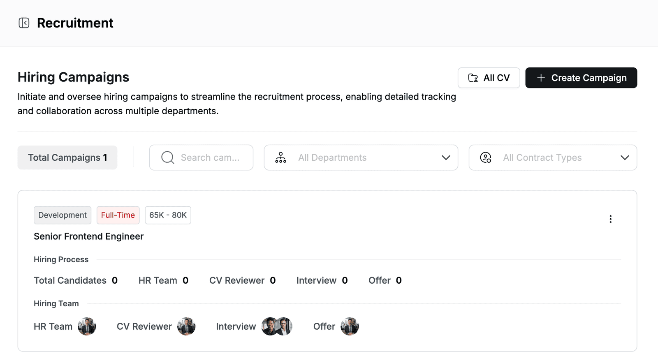Image resolution: width=658 pixels, height=363 pixels.
Task: Click the Offer team member avatar
Action: [350, 326]
